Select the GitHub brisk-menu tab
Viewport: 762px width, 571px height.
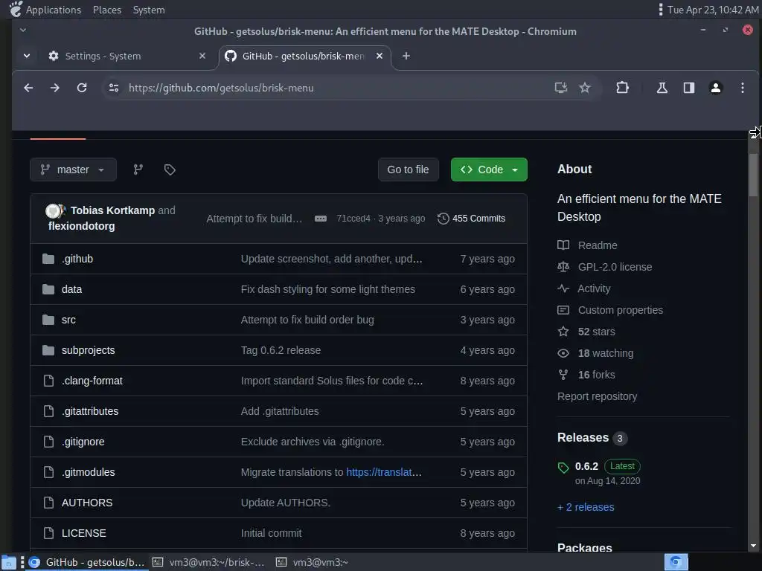point(303,56)
